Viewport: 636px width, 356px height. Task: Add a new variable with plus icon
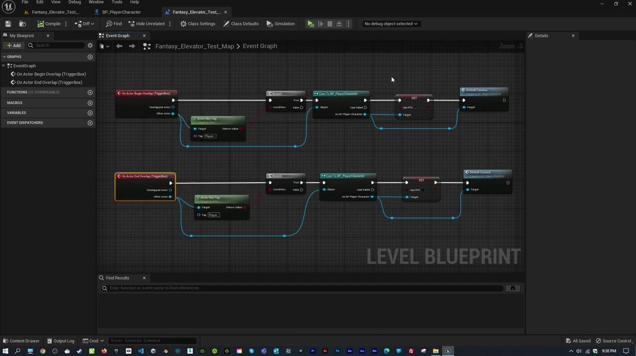[x=90, y=113]
